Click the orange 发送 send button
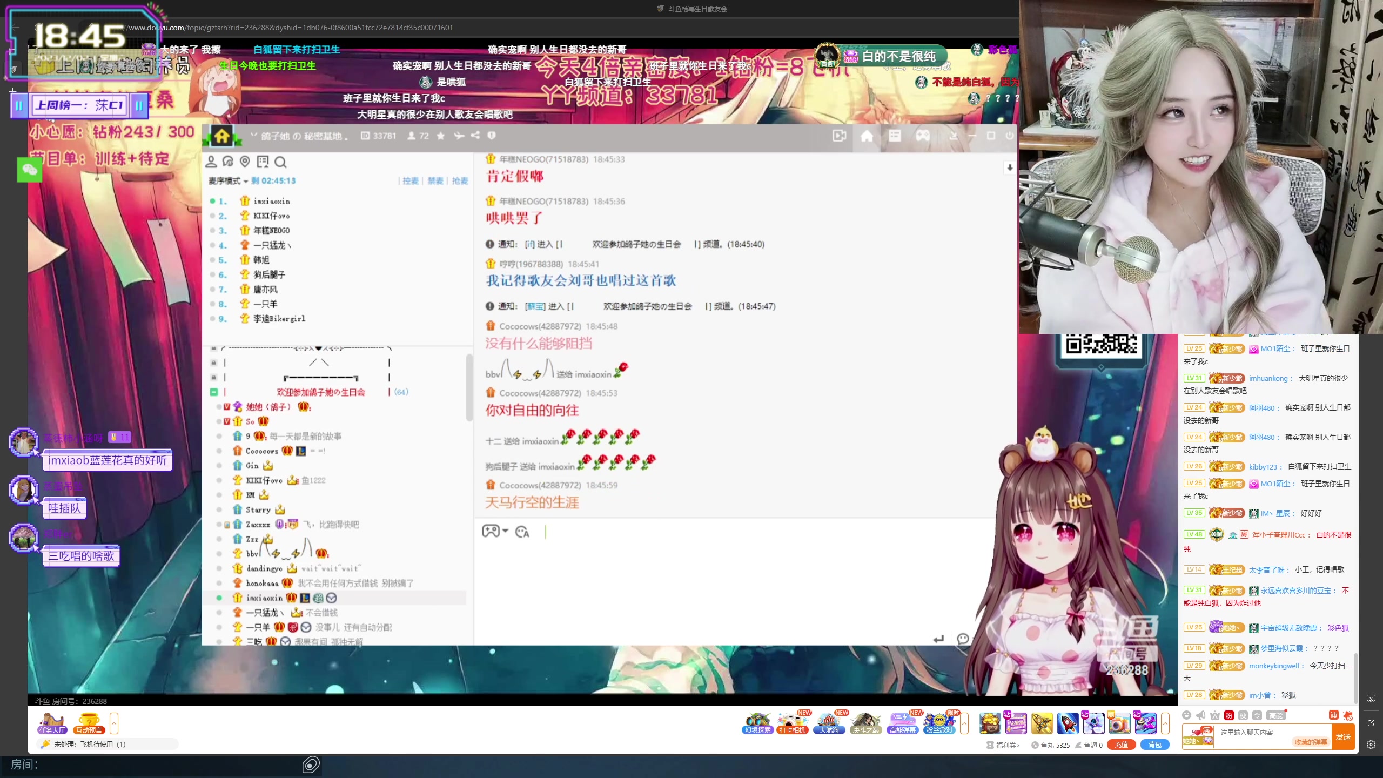 1343,737
